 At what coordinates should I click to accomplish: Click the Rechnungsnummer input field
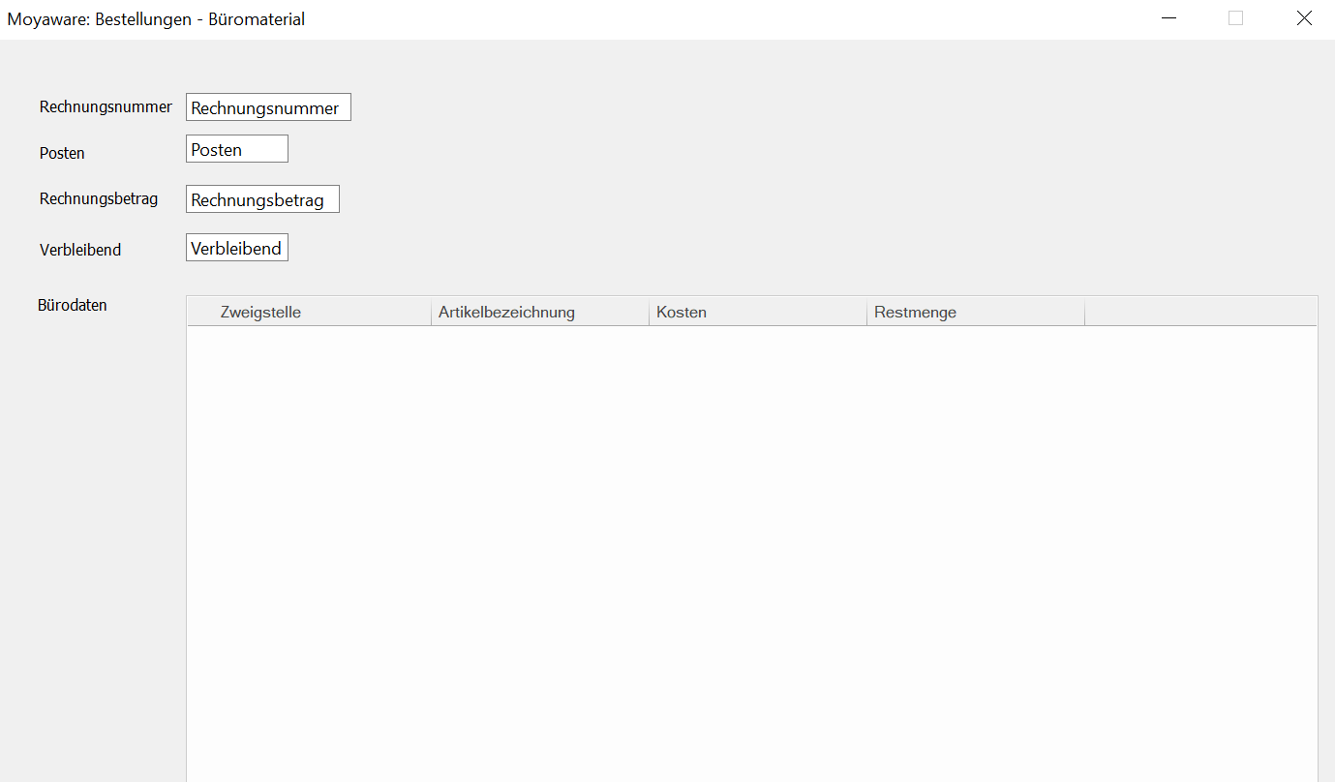pyautogui.click(x=268, y=107)
